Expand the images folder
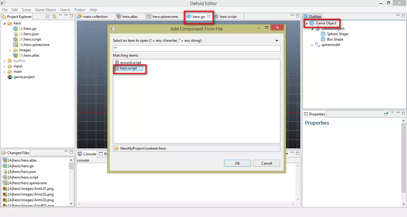407x217 pixels. point(10,50)
